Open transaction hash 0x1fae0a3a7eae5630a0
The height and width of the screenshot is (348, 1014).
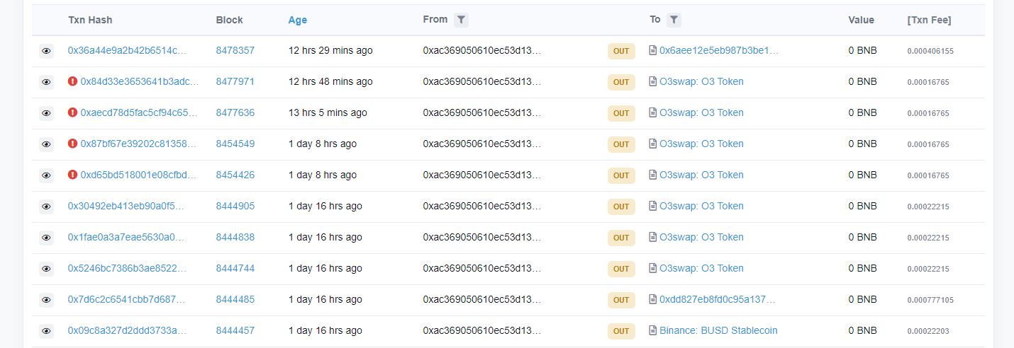[x=126, y=237]
